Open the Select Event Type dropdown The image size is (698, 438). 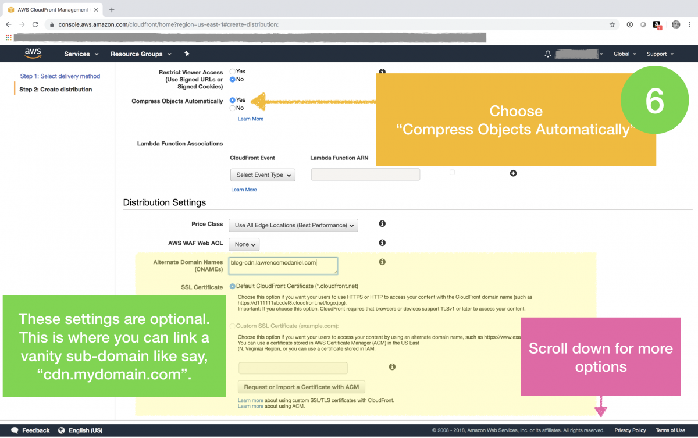click(x=262, y=175)
